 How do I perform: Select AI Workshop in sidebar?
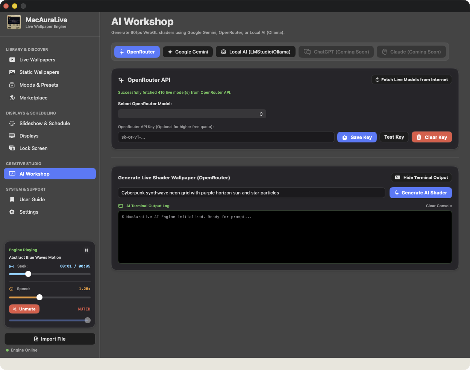(50, 174)
